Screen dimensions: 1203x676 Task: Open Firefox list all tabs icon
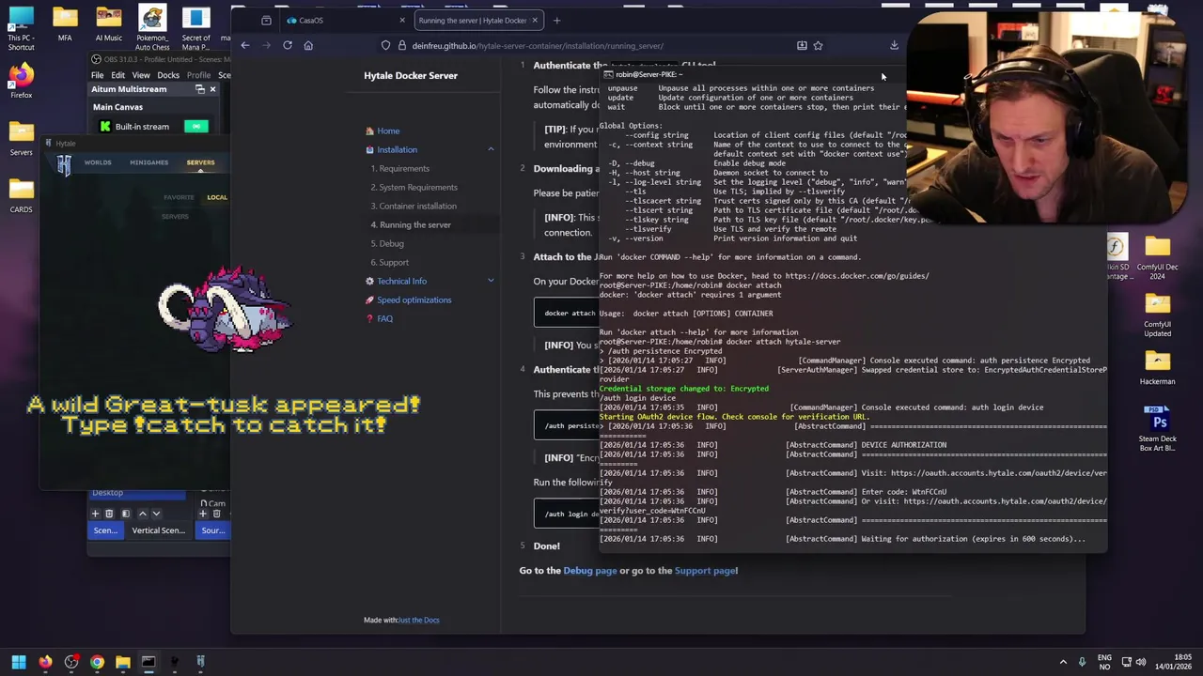(x=266, y=20)
